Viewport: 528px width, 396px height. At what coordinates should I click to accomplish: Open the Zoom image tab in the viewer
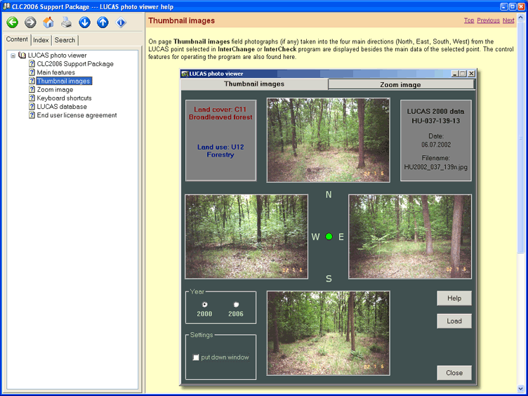click(x=400, y=84)
